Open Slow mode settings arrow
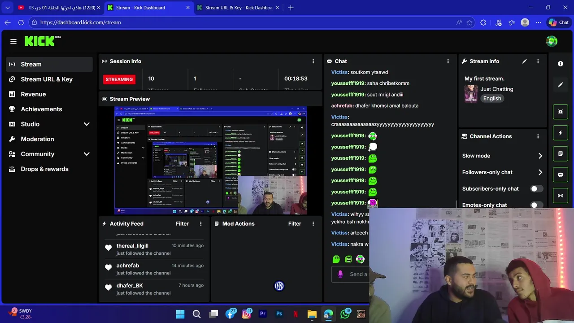The image size is (574, 323). 540,156
